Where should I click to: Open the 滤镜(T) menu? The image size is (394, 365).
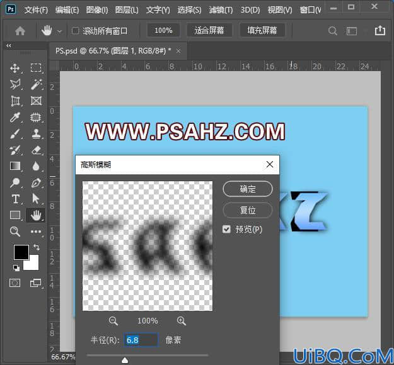click(221, 10)
